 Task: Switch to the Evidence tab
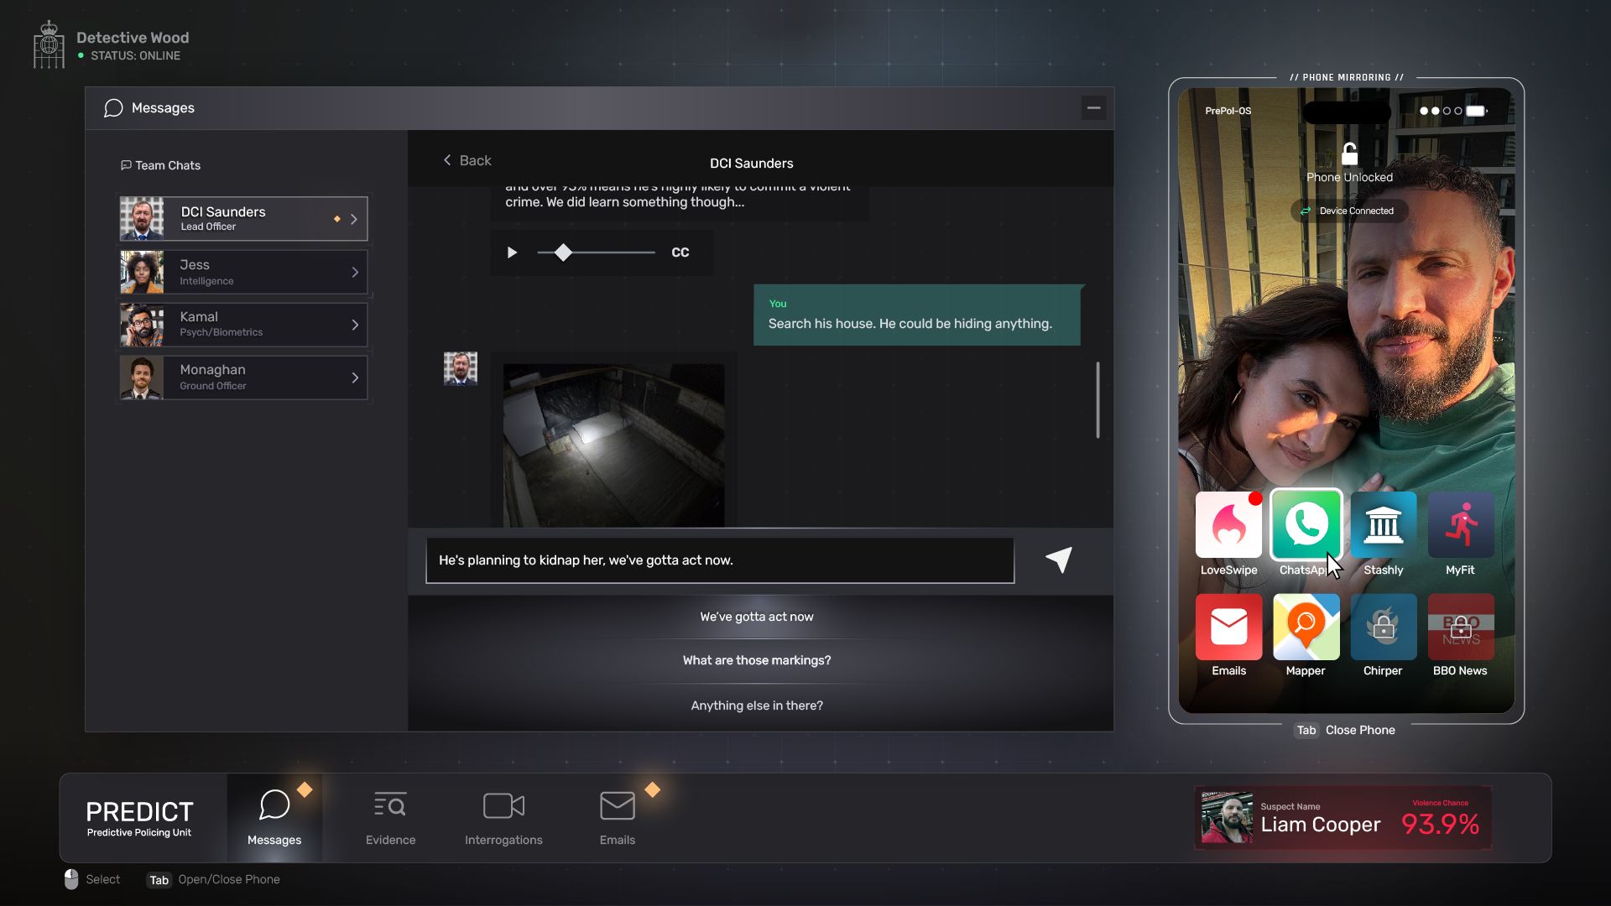pos(390,817)
